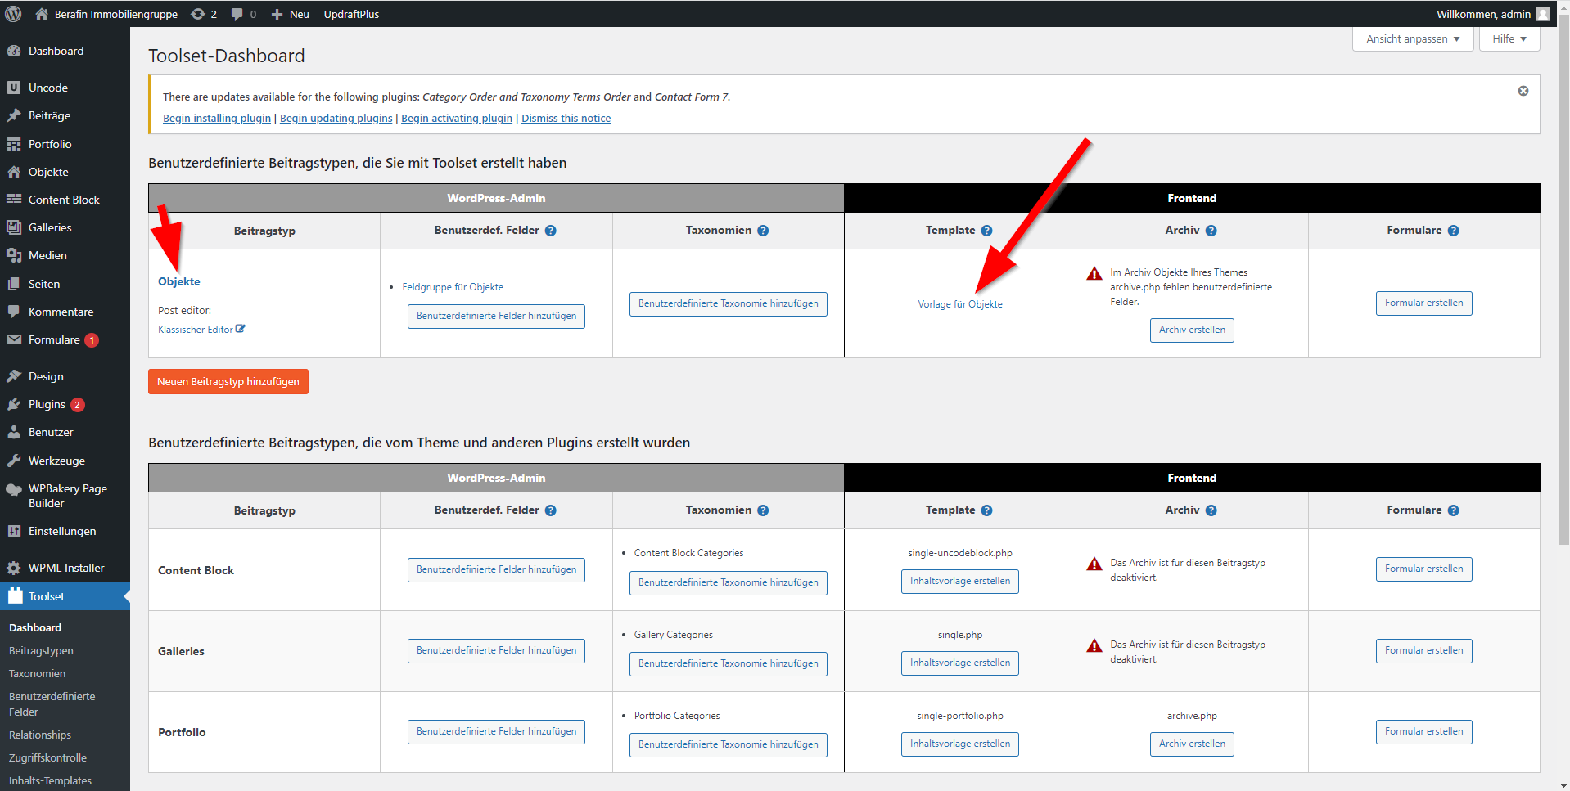Click help icon beside first Template header
This screenshot has width=1570, height=791.
(x=986, y=231)
